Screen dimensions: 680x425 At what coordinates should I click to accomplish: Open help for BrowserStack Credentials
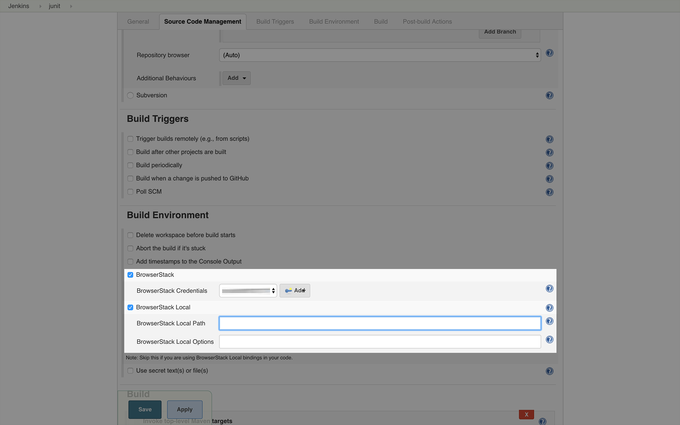[550, 289]
